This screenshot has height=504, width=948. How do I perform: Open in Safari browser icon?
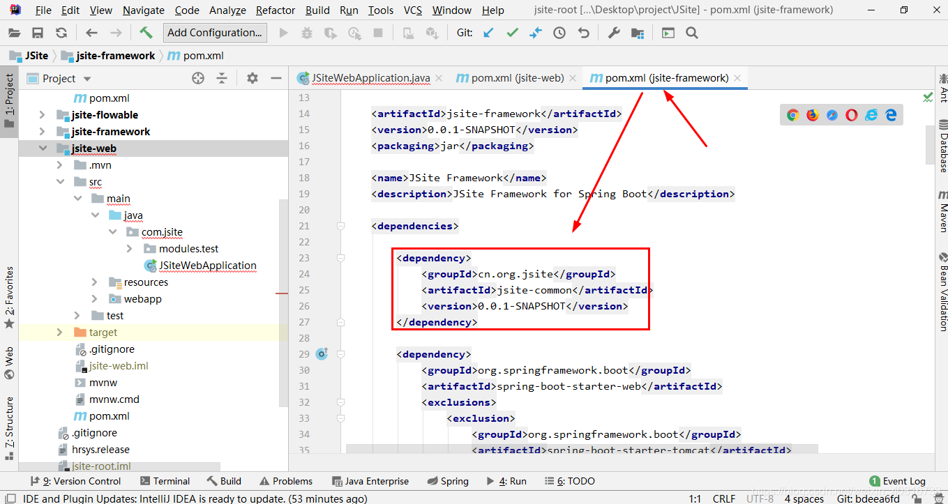[x=832, y=115]
